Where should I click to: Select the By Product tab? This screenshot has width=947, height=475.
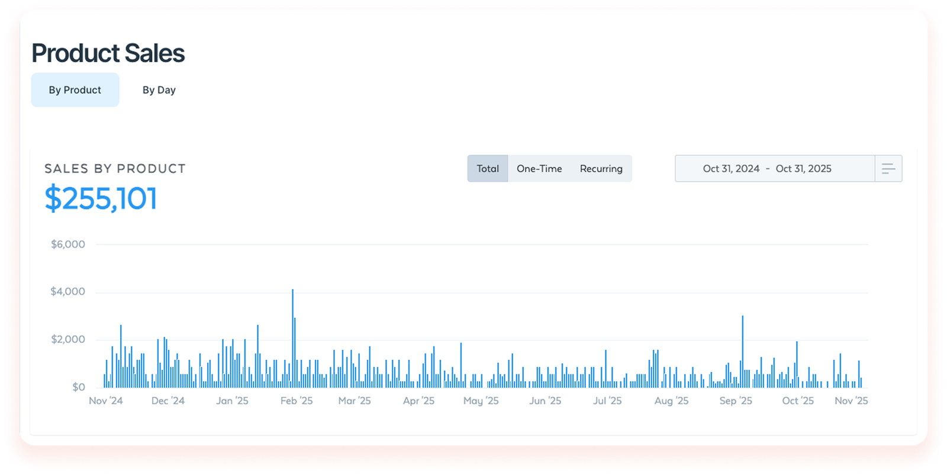75,90
